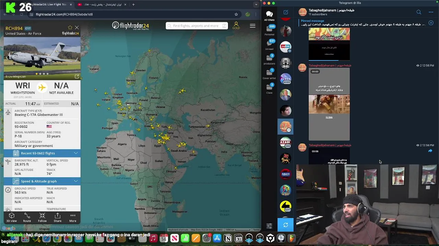Open the IRAN channel chat in list

tap(285, 46)
